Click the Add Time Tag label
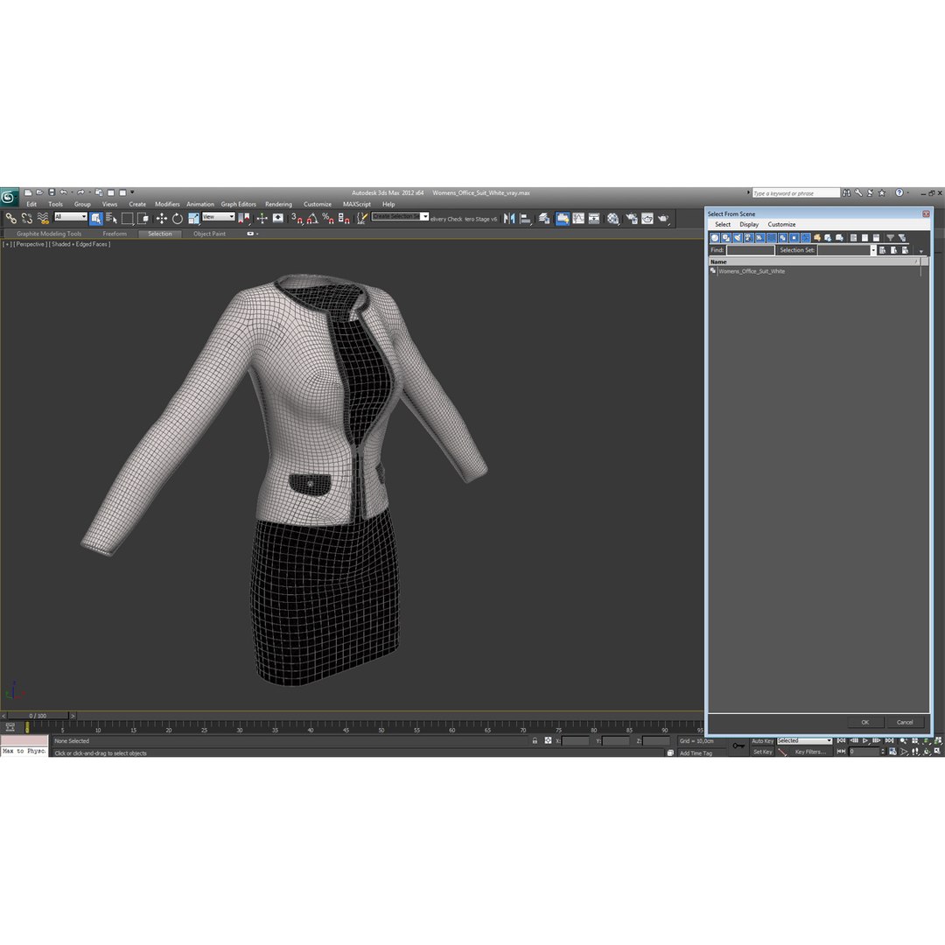 pos(696,753)
